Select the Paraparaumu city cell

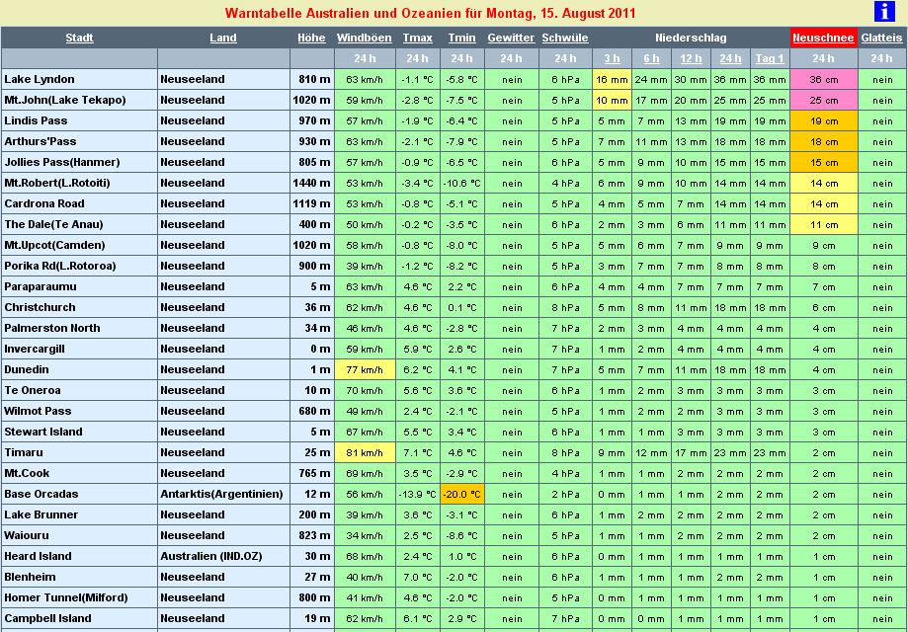[79, 287]
